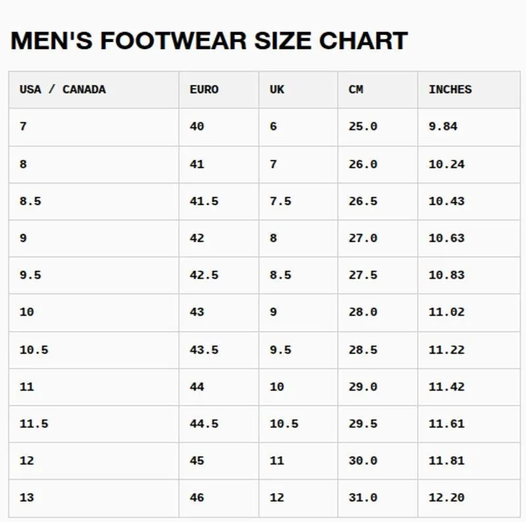This screenshot has height=522, width=526.
Task: Select Euro size 46 cell
Action: coord(219,498)
